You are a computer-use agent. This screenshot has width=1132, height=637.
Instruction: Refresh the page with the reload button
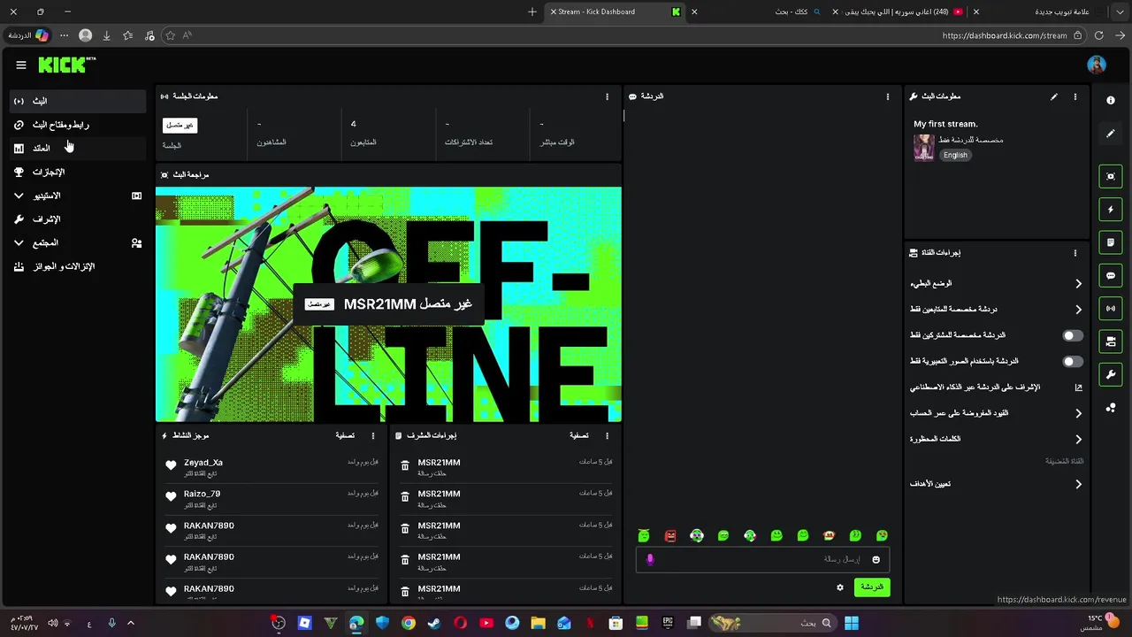click(1099, 35)
